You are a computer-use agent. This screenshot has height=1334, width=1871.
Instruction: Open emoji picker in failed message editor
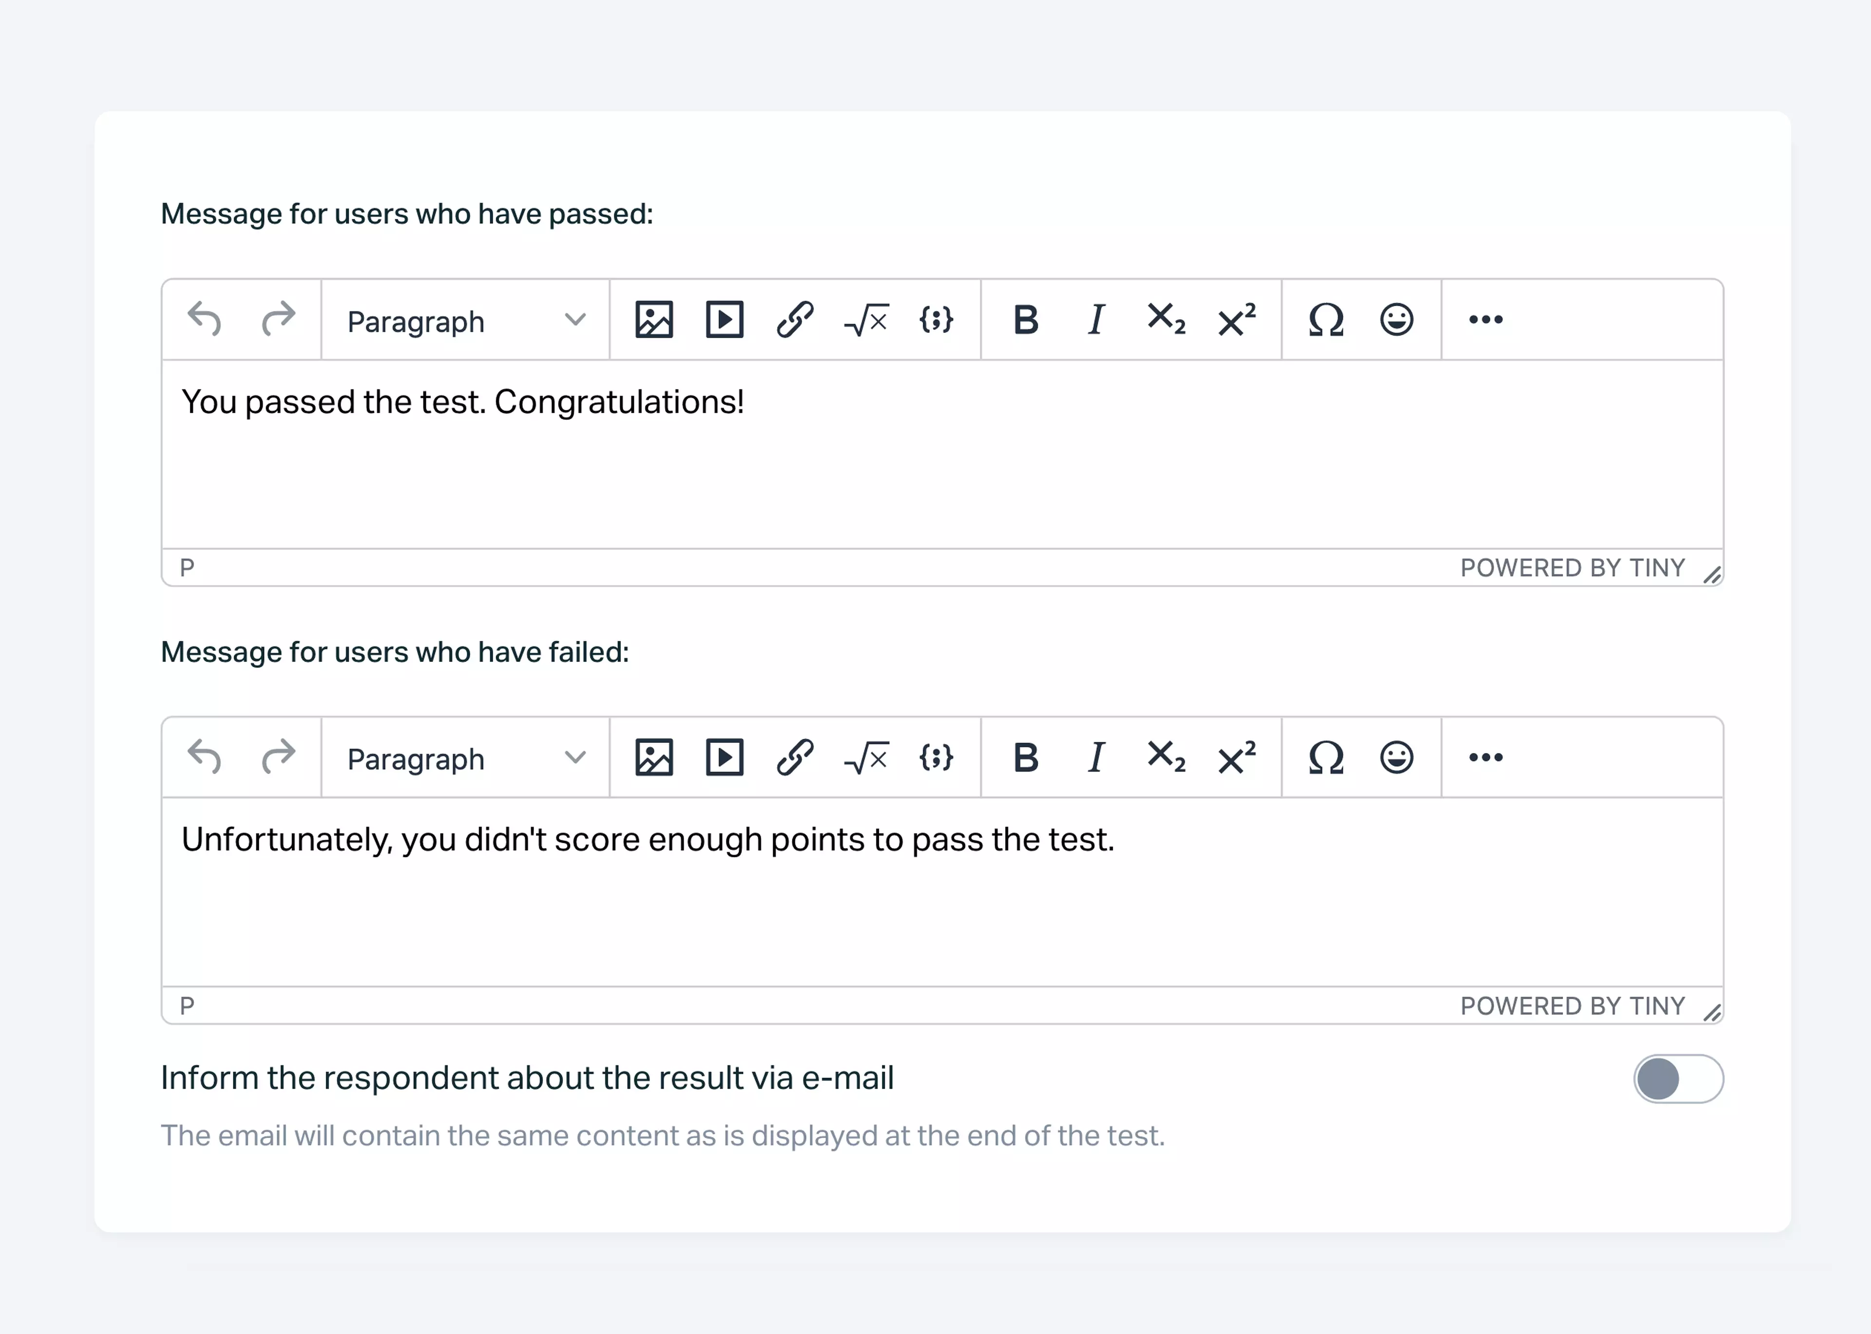pyautogui.click(x=1396, y=757)
